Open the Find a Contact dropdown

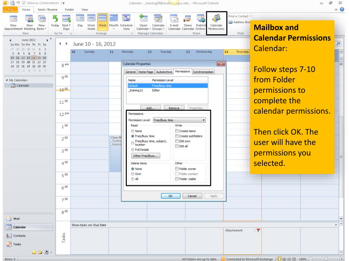coord(251,16)
